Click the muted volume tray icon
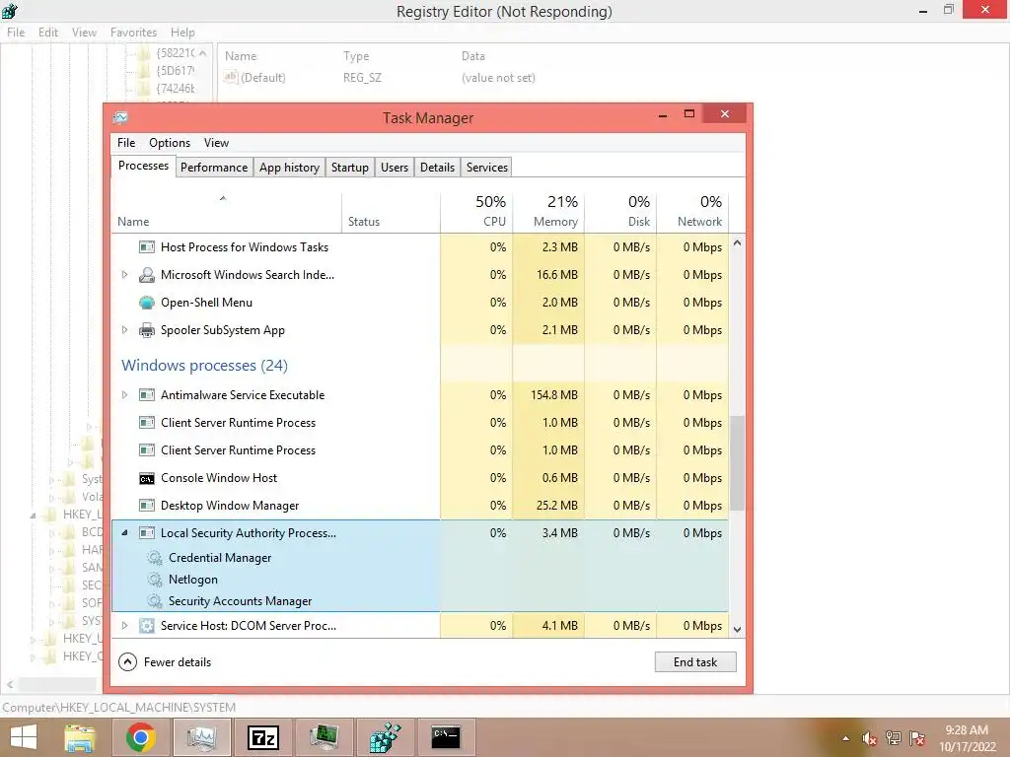The image size is (1010, 757). tap(870, 739)
